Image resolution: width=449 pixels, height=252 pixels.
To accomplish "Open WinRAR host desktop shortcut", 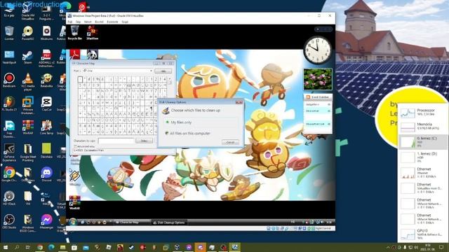I will tap(28, 127).
